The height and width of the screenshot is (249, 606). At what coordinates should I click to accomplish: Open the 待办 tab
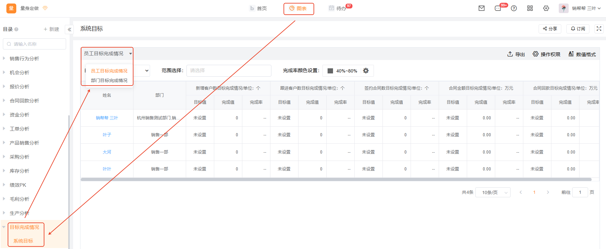point(338,8)
